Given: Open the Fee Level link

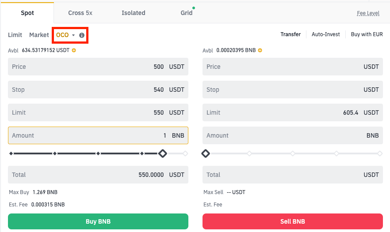Looking at the screenshot, I should coord(368,13).
